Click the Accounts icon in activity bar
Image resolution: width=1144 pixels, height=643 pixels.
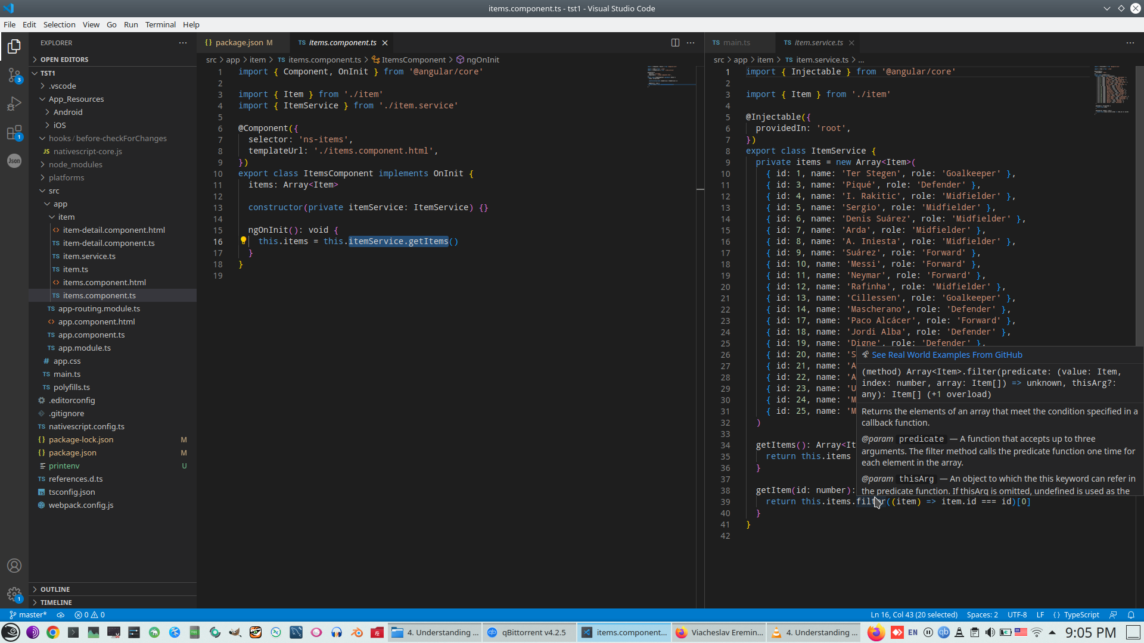click(x=14, y=566)
